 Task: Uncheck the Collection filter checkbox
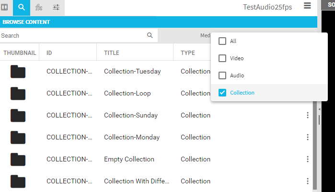(x=222, y=93)
